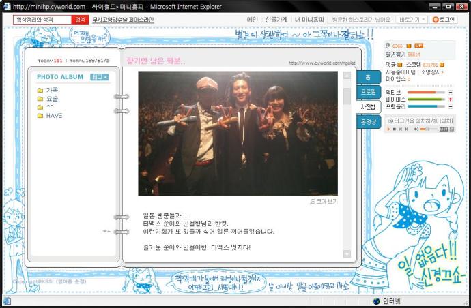
Task: Mute the player speaker icon
Action: [x=416, y=129]
